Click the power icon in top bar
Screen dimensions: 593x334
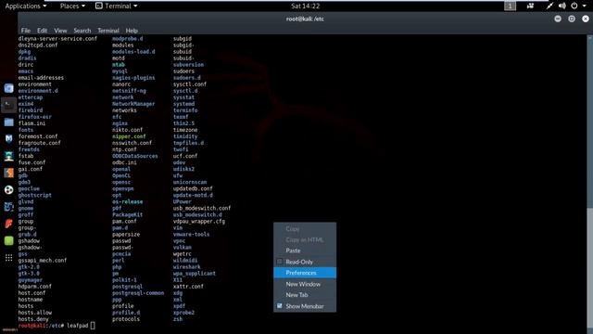(x=574, y=6)
